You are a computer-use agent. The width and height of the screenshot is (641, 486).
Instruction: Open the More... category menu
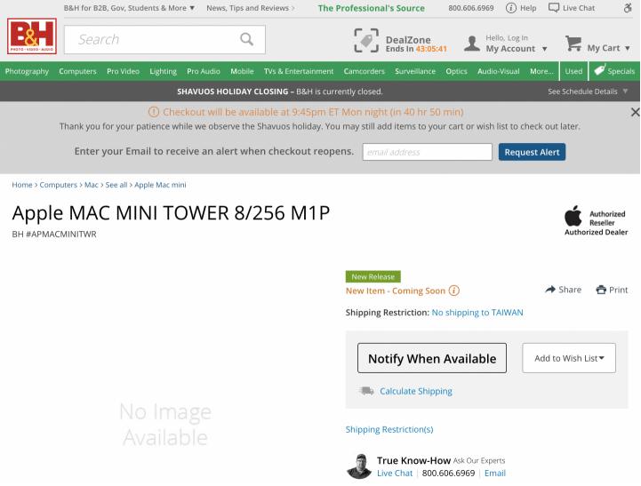pos(541,71)
